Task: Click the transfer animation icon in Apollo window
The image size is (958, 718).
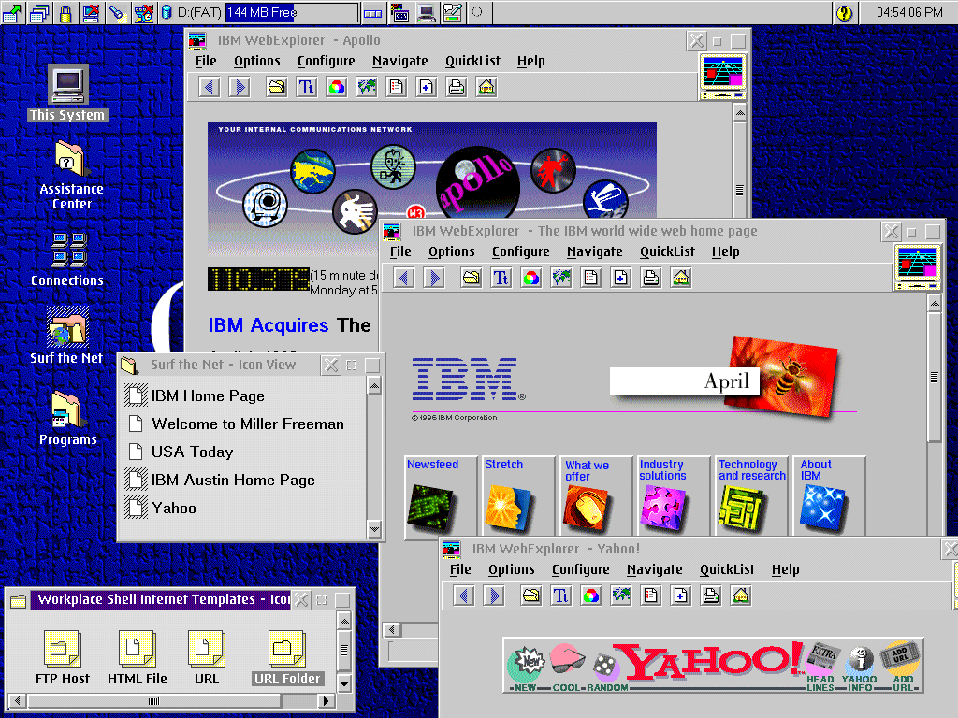Action: pos(723,77)
